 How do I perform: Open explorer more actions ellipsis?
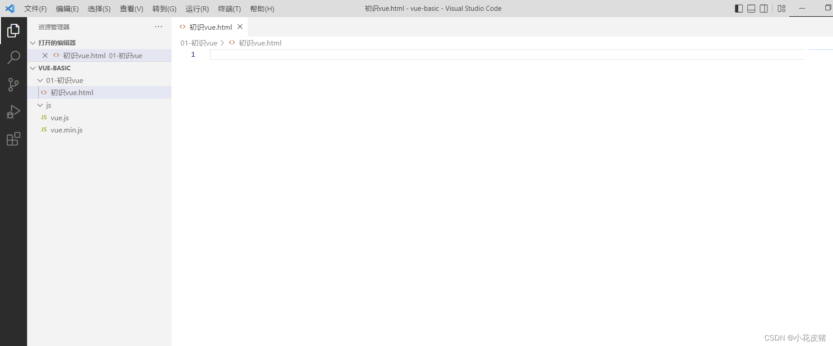tap(158, 27)
